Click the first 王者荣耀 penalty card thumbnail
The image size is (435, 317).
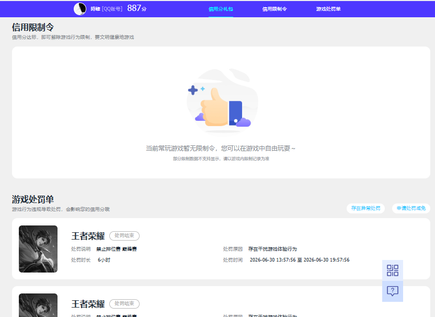point(38,248)
